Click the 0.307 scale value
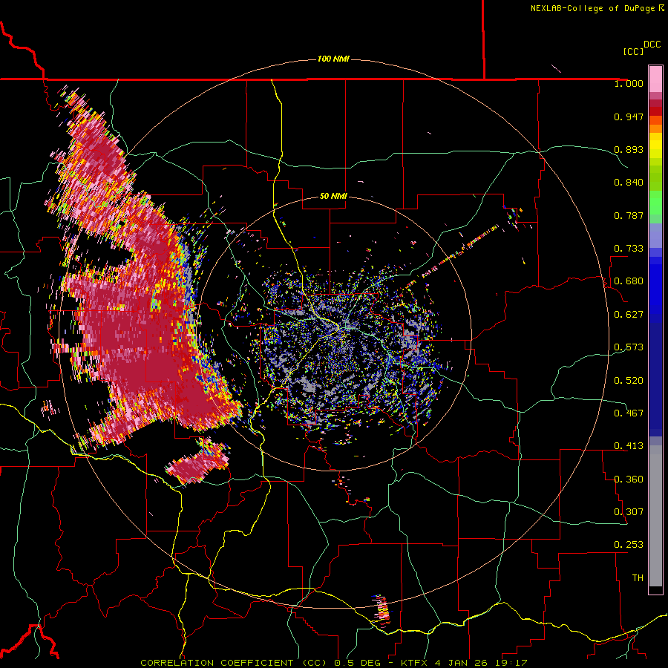This screenshot has width=668, height=668. click(x=629, y=512)
